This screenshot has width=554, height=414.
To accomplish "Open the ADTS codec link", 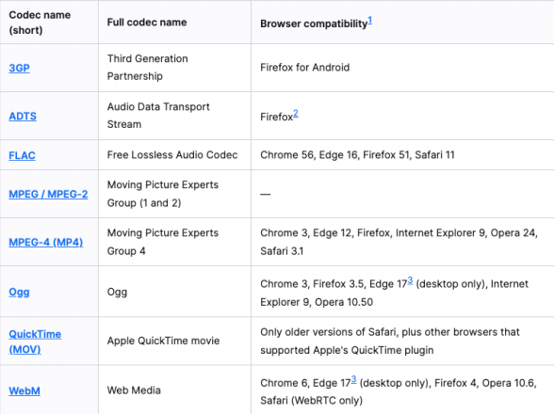I will point(23,116).
